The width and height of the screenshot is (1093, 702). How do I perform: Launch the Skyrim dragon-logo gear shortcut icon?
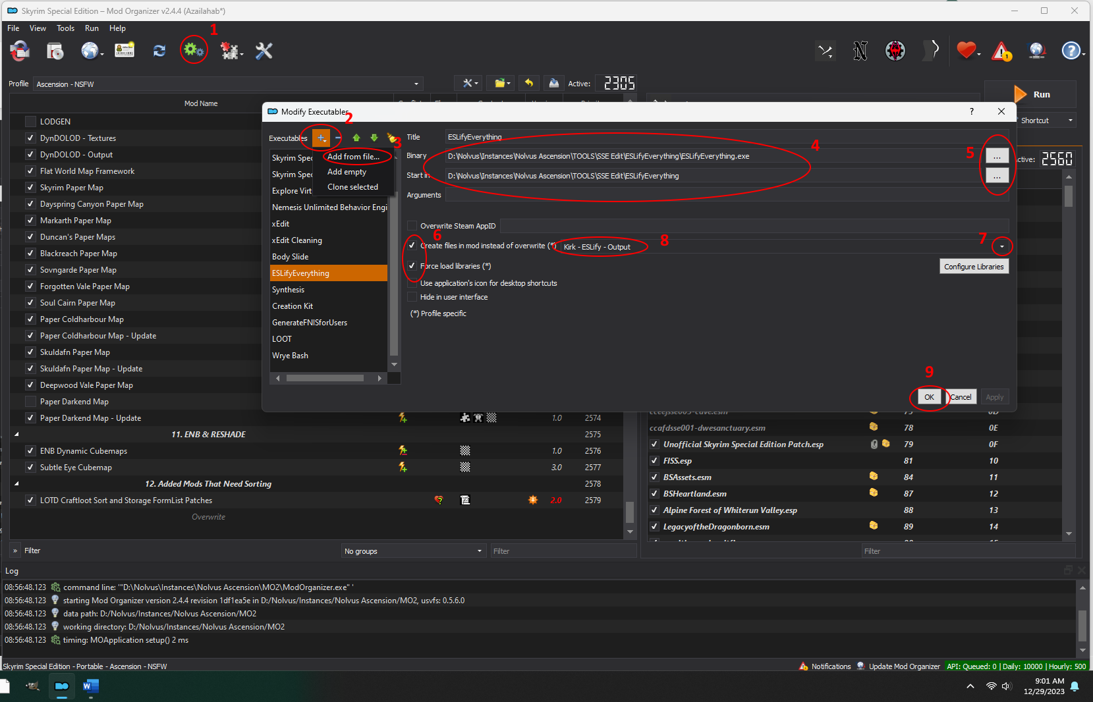[895, 51]
